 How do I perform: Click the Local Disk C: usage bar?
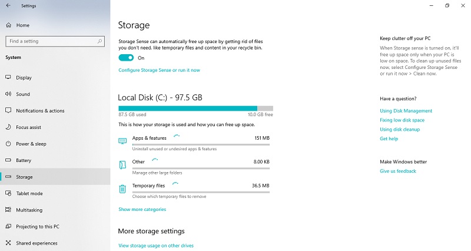[195, 108]
